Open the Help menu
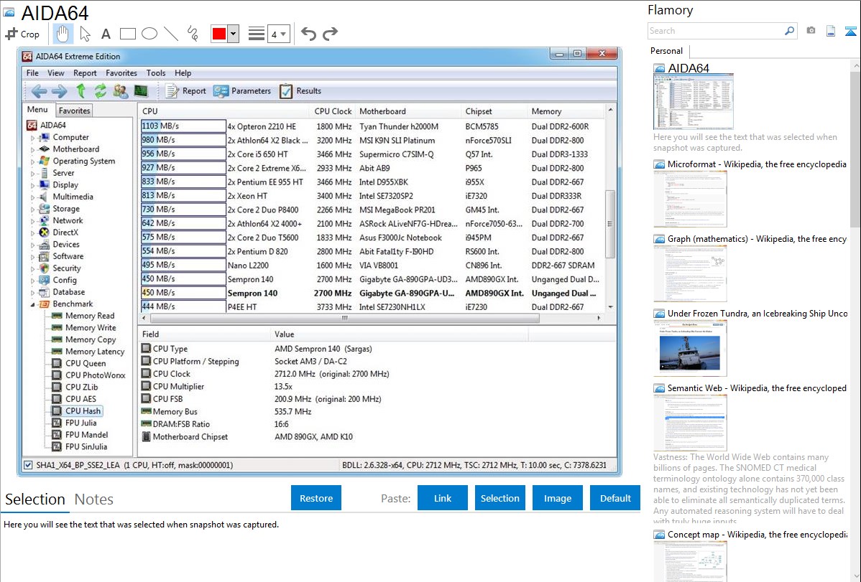This screenshot has width=861, height=582. (183, 73)
